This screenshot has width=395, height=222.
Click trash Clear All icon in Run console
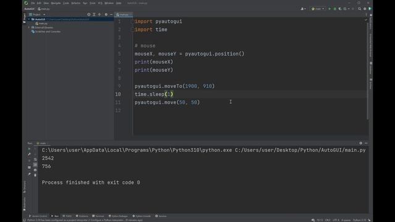35,175
